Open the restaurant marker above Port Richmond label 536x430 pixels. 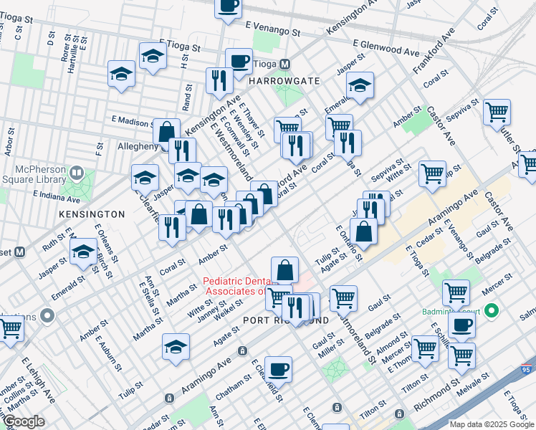coord(295,307)
